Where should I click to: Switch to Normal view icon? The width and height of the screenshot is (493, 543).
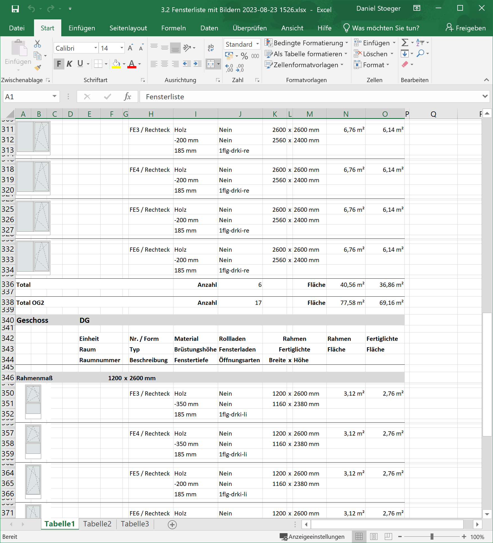[359, 537]
